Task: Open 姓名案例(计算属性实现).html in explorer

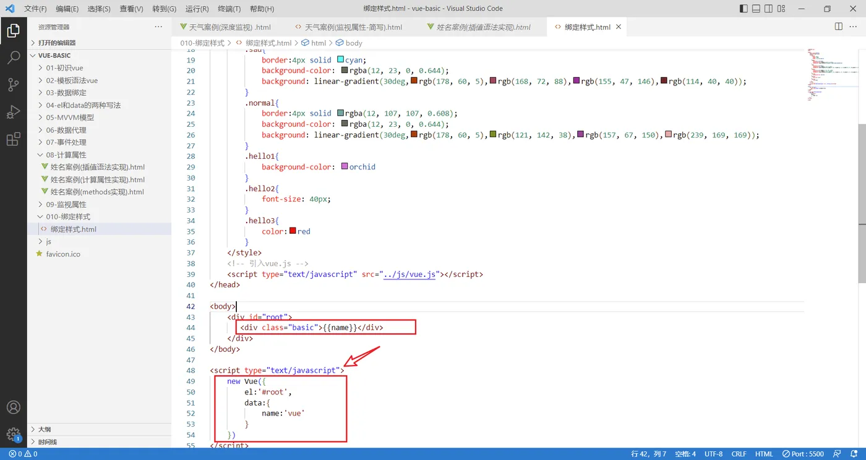Action: [99, 179]
